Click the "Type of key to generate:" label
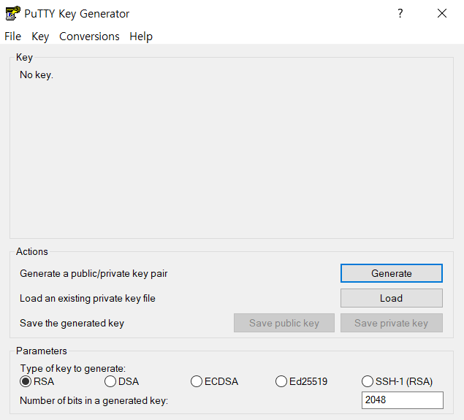 73,369
